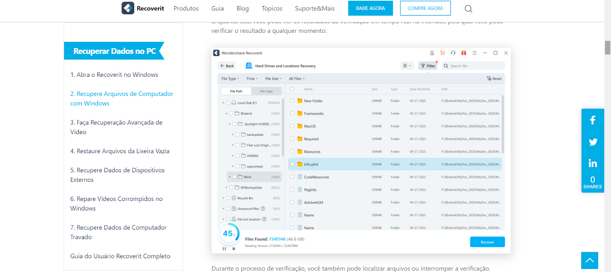This screenshot has width=611, height=272.
Task: Click the BAIXE AGORA button
Action: 370,8
